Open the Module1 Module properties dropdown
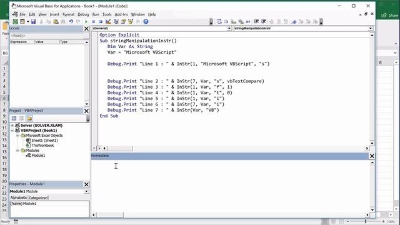Viewport: 400px width, 225px height. pos(86,191)
